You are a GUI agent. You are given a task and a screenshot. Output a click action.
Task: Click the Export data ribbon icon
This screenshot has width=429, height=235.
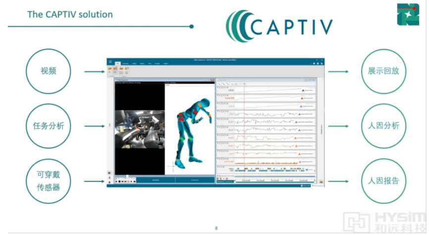127,70
